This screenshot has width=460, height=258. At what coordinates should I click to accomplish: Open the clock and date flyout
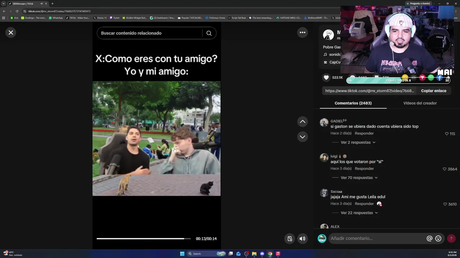click(x=452, y=254)
